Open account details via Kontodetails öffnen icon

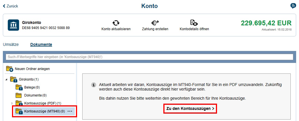(194, 23)
